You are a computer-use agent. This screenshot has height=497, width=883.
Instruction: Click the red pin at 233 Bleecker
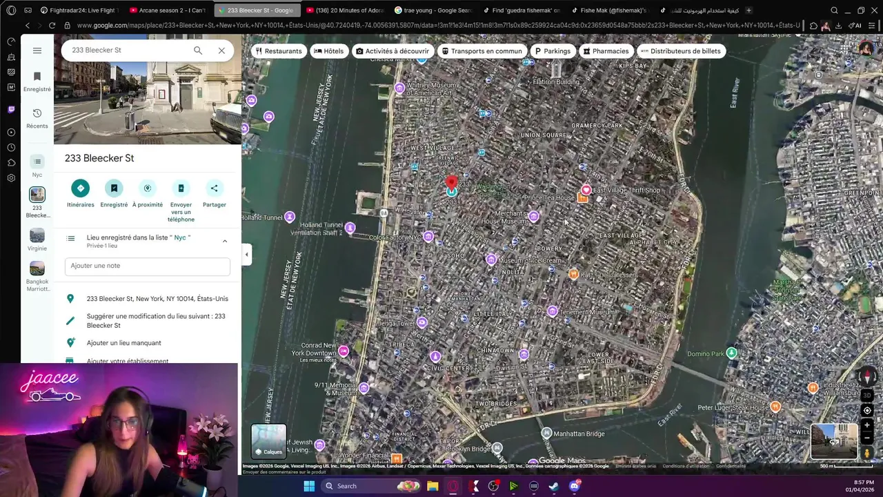coord(451,184)
